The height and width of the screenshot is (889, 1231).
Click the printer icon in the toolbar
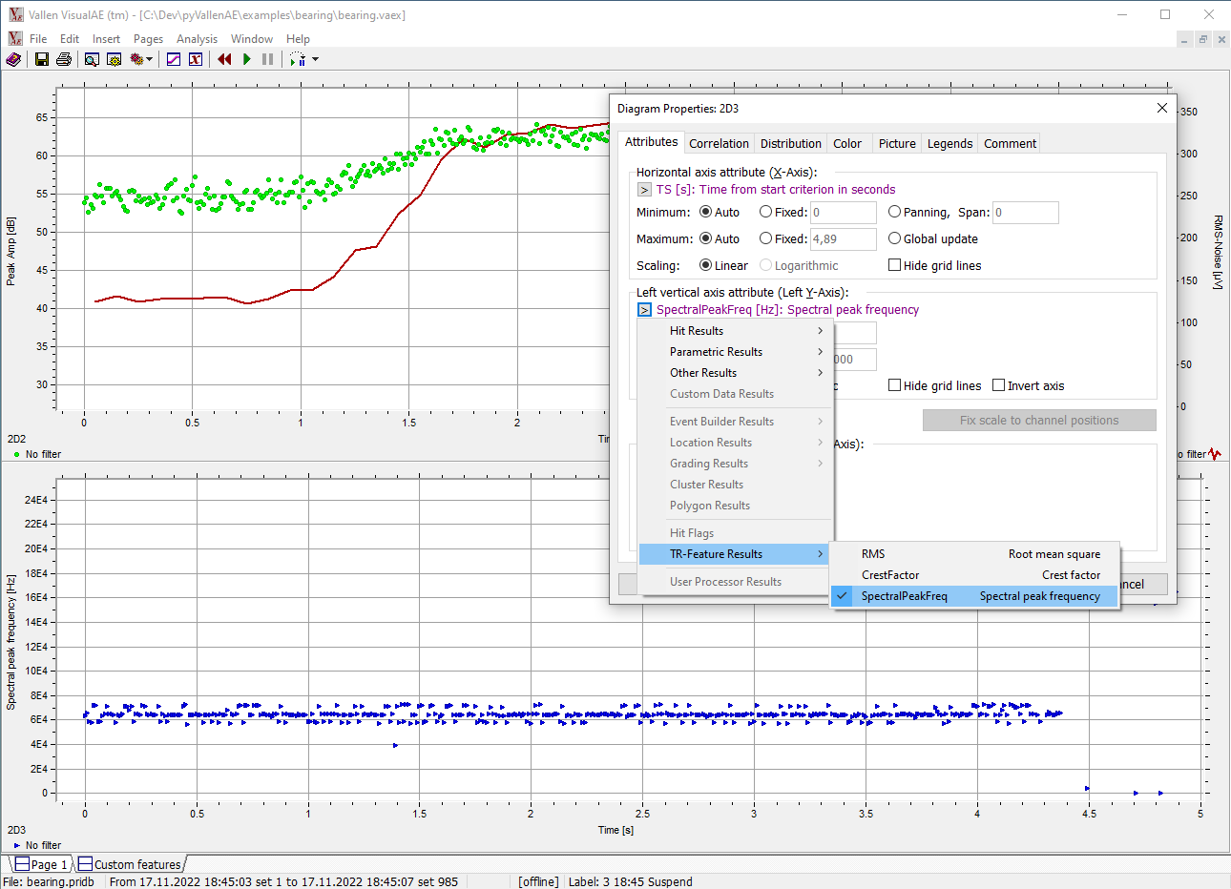point(64,59)
